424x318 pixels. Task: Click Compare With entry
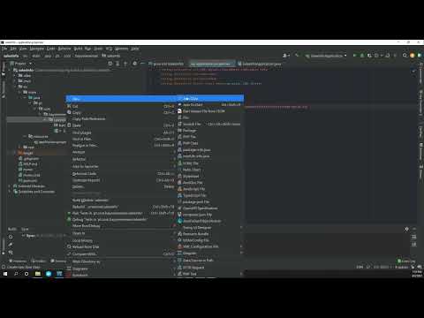(121, 254)
